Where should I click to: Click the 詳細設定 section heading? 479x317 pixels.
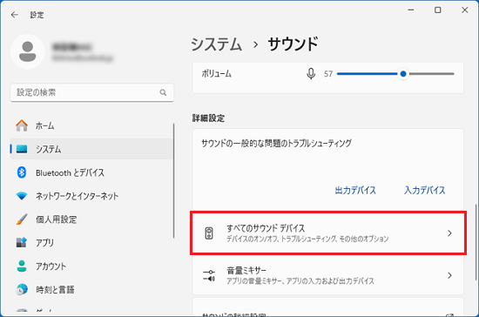tap(208, 118)
